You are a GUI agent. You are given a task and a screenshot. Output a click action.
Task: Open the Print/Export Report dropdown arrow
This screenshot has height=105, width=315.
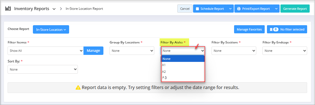click(x=276, y=9)
